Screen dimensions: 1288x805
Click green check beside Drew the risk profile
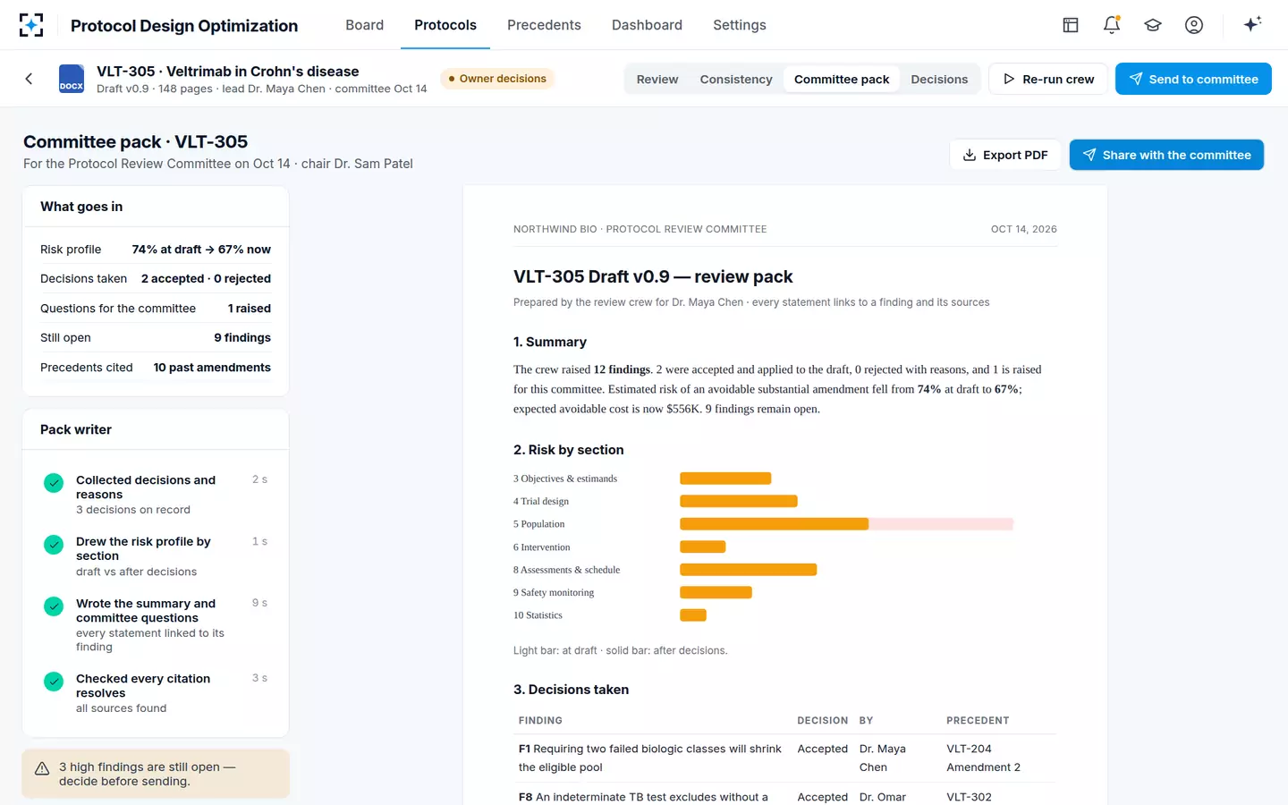54,545
